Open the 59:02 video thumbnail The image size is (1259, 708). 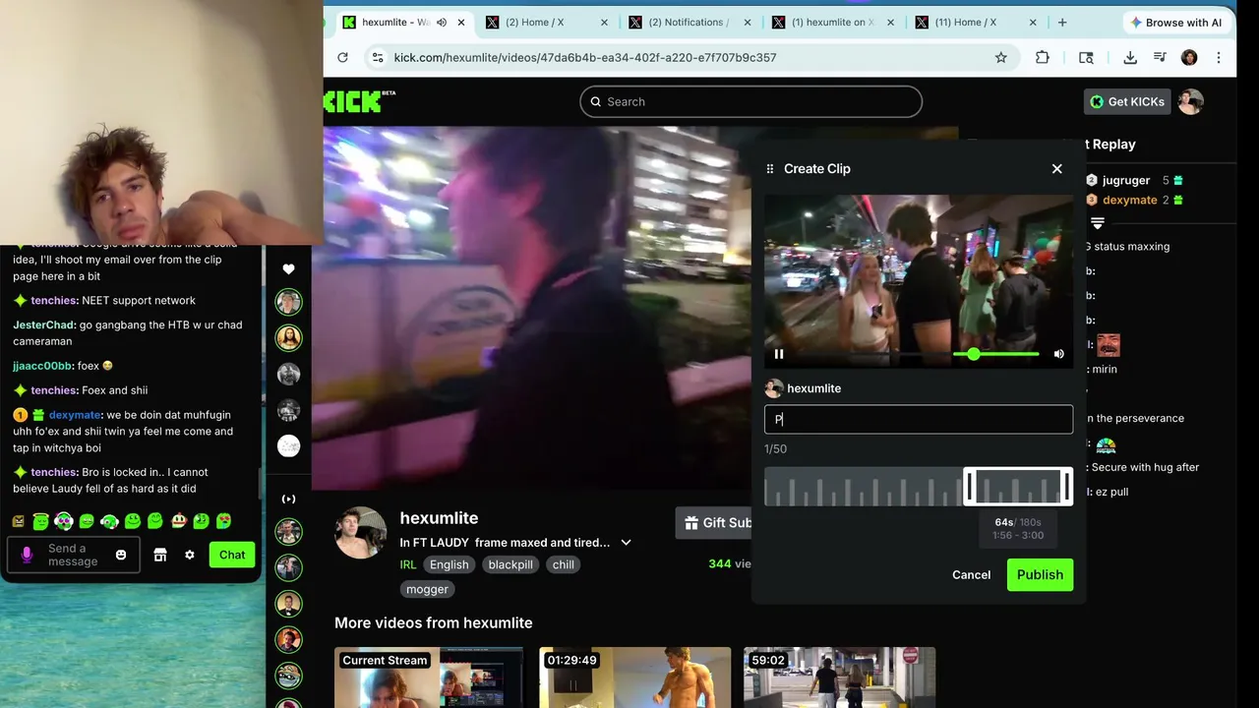point(839,678)
